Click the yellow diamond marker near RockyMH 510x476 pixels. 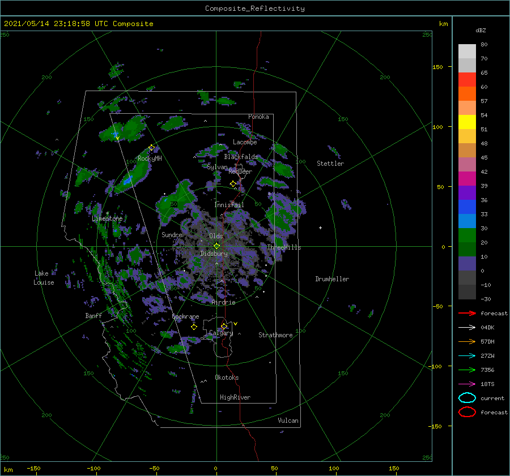(151, 148)
